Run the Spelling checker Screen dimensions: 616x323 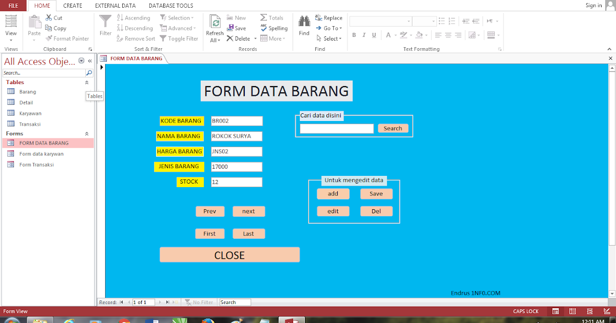(x=274, y=28)
